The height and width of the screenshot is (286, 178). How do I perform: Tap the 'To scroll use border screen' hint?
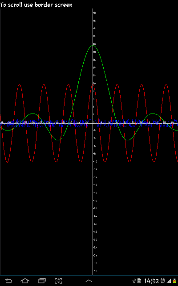(36, 5)
